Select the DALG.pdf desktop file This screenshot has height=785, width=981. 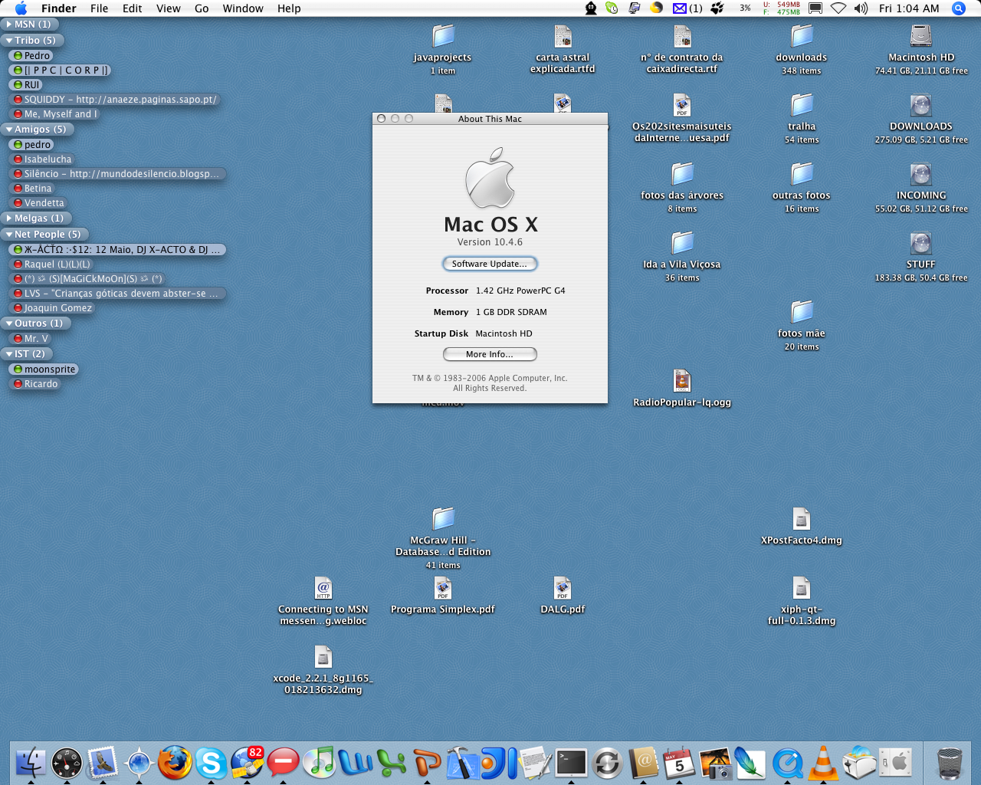(x=563, y=588)
